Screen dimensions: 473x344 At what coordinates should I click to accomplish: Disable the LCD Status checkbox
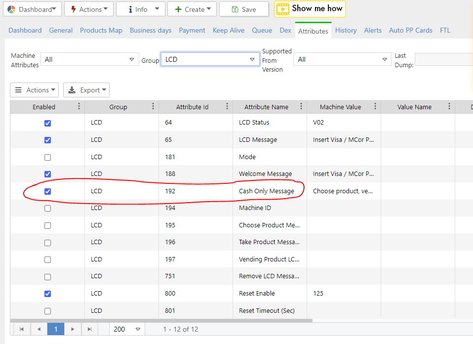[x=48, y=123]
